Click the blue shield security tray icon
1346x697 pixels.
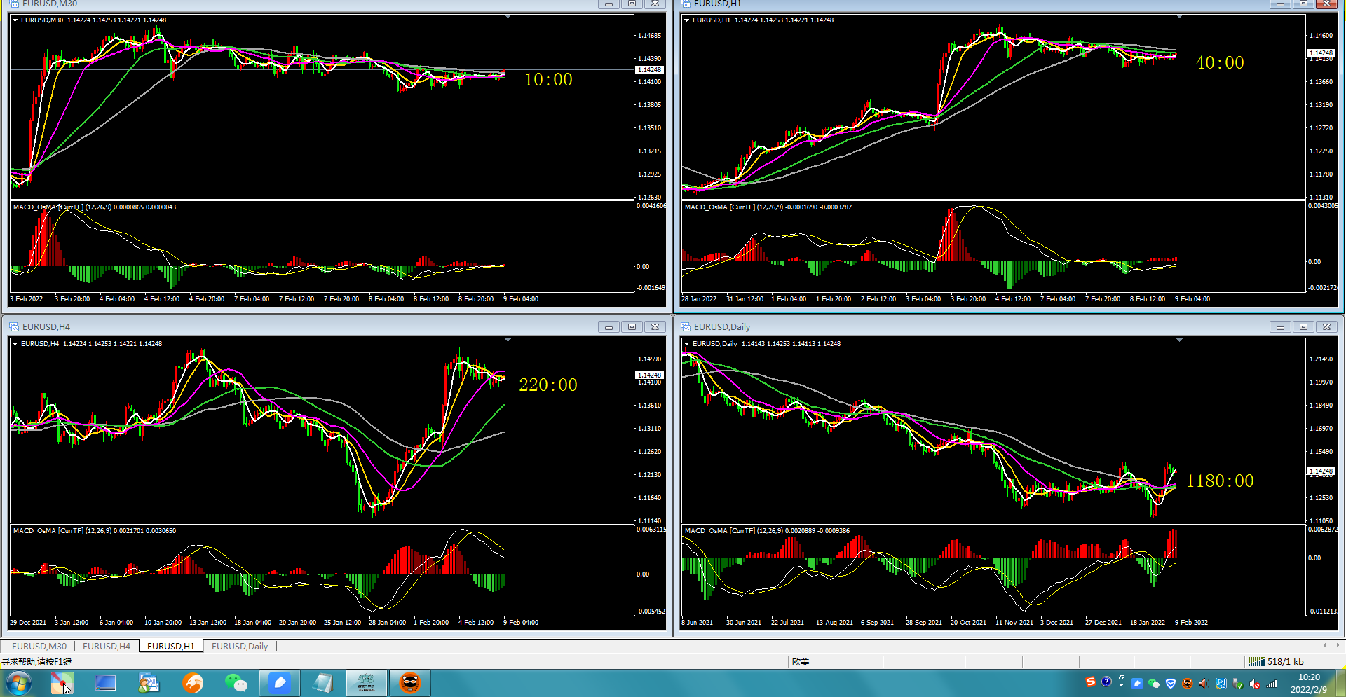click(1170, 683)
